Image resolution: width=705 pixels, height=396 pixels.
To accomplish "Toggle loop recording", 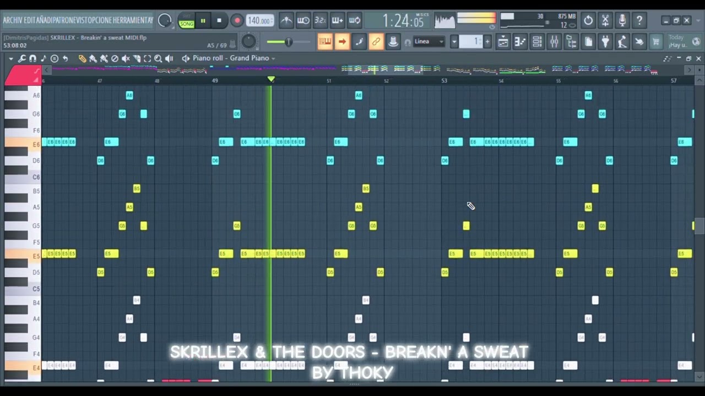I will (x=355, y=21).
